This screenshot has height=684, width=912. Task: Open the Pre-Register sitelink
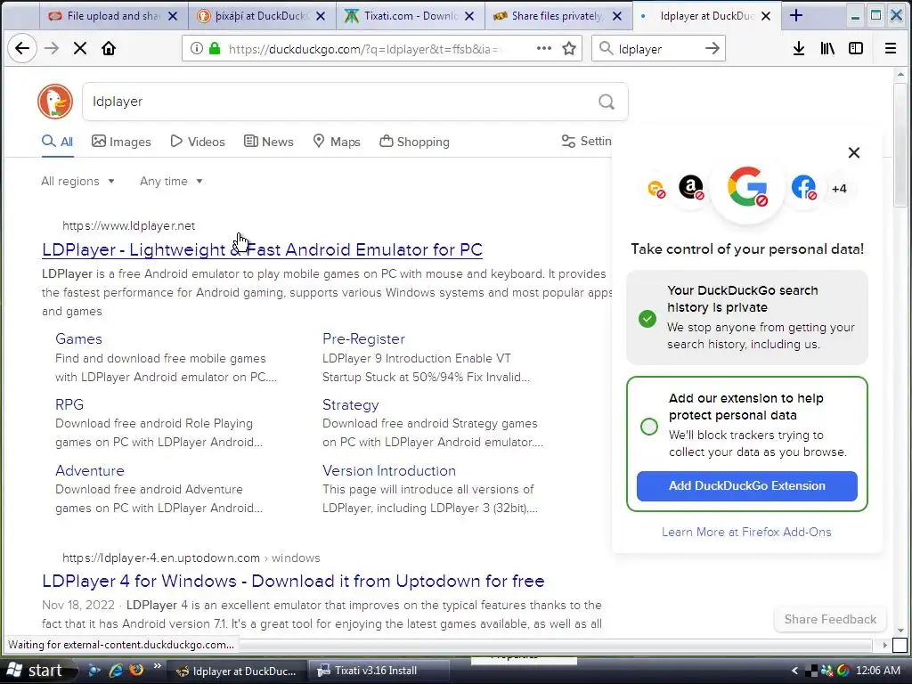click(363, 338)
